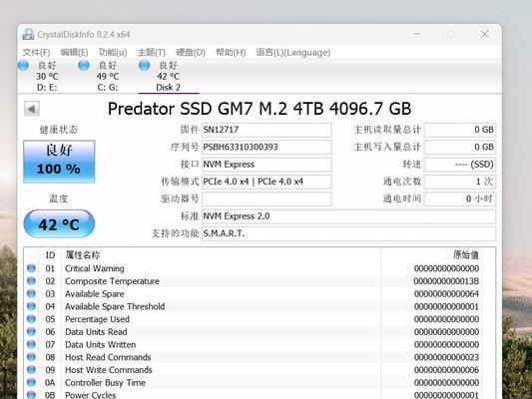Open the 帮助(H) menu
Image resolution: width=532 pixels, height=399 pixels.
pos(231,53)
